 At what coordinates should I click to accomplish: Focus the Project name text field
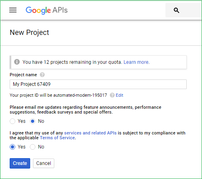pos(98,84)
